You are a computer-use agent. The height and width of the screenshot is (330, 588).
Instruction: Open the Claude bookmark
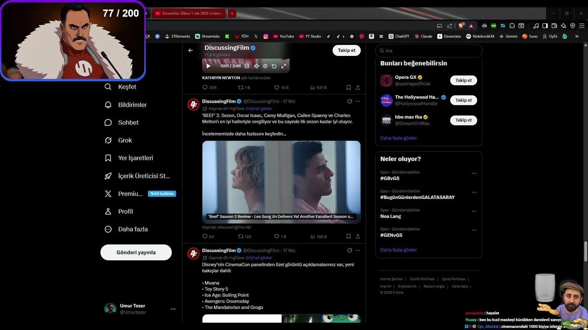pyautogui.click(x=423, y=36)
